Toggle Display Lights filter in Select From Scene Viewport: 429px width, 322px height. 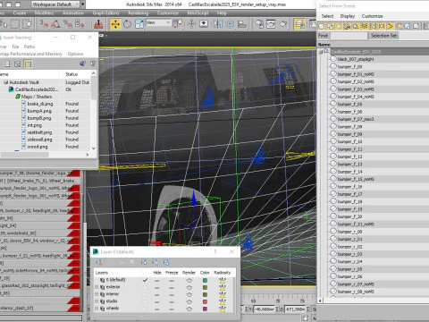coord(339,26)
